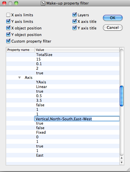Image resolution: width=130 pixels, height=172 pixels.
Task: Click the scrollbar down arrow
Action: 121,162
